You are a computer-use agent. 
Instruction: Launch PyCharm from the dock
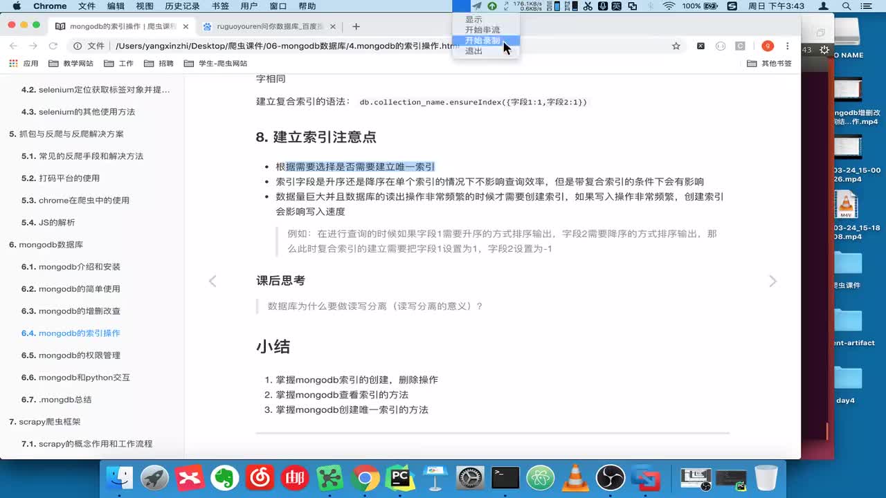coord(400,477)
